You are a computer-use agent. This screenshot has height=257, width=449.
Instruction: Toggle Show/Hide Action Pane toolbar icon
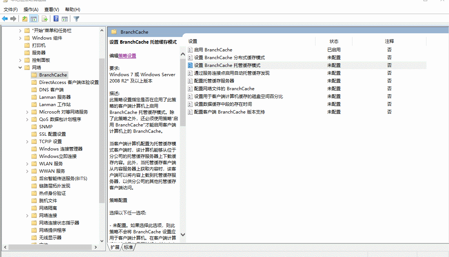click(x=65, y=18)
